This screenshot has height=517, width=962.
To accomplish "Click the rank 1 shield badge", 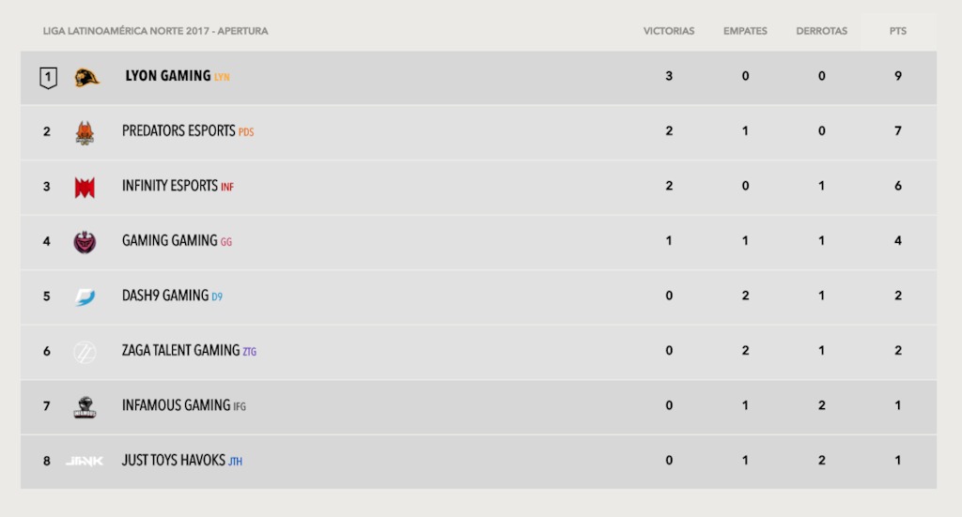I will point(48,78).
